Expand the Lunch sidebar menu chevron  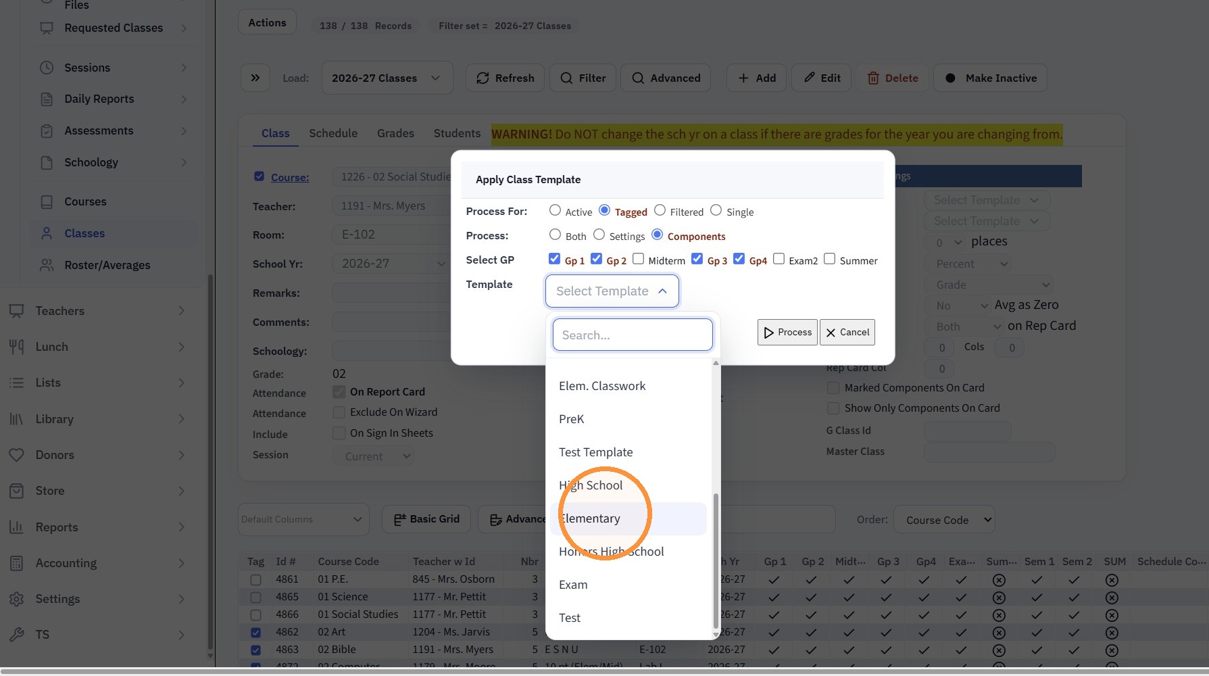pos(181,347)
